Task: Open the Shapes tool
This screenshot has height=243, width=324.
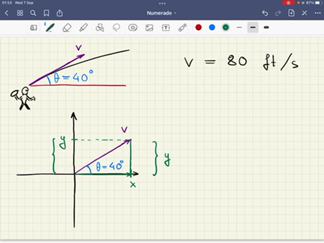Action: click(x=100, y=28)
